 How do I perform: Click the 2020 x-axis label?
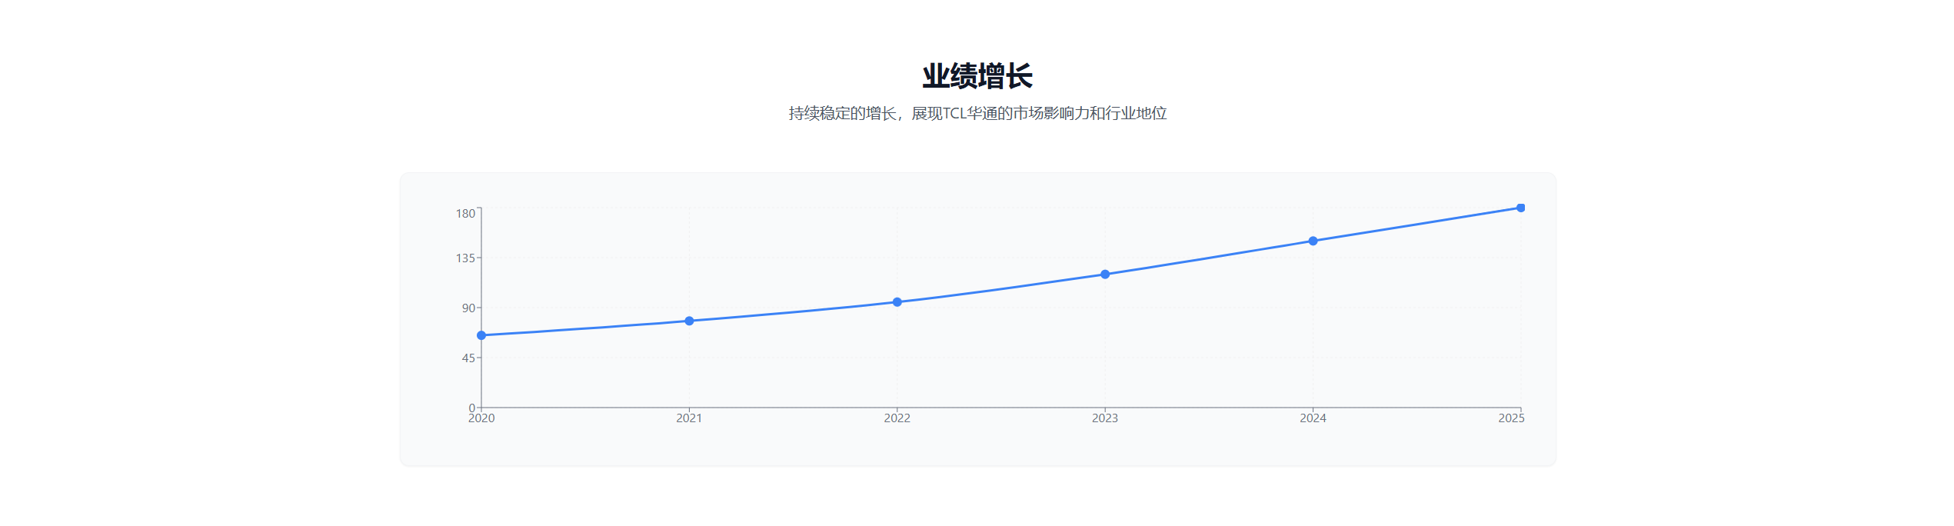pyautogui.click(x=481, y=418)
